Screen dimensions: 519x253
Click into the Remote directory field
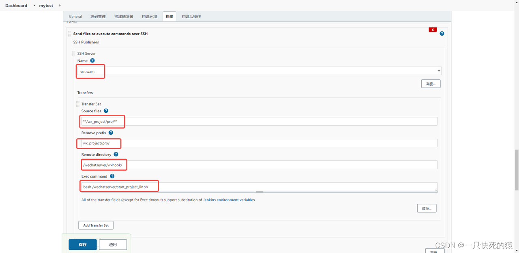point(259,165)
